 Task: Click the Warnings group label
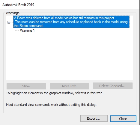(13, 13)
